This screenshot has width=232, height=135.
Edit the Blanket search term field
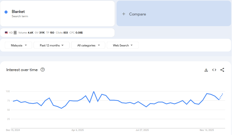click(18, 12)
